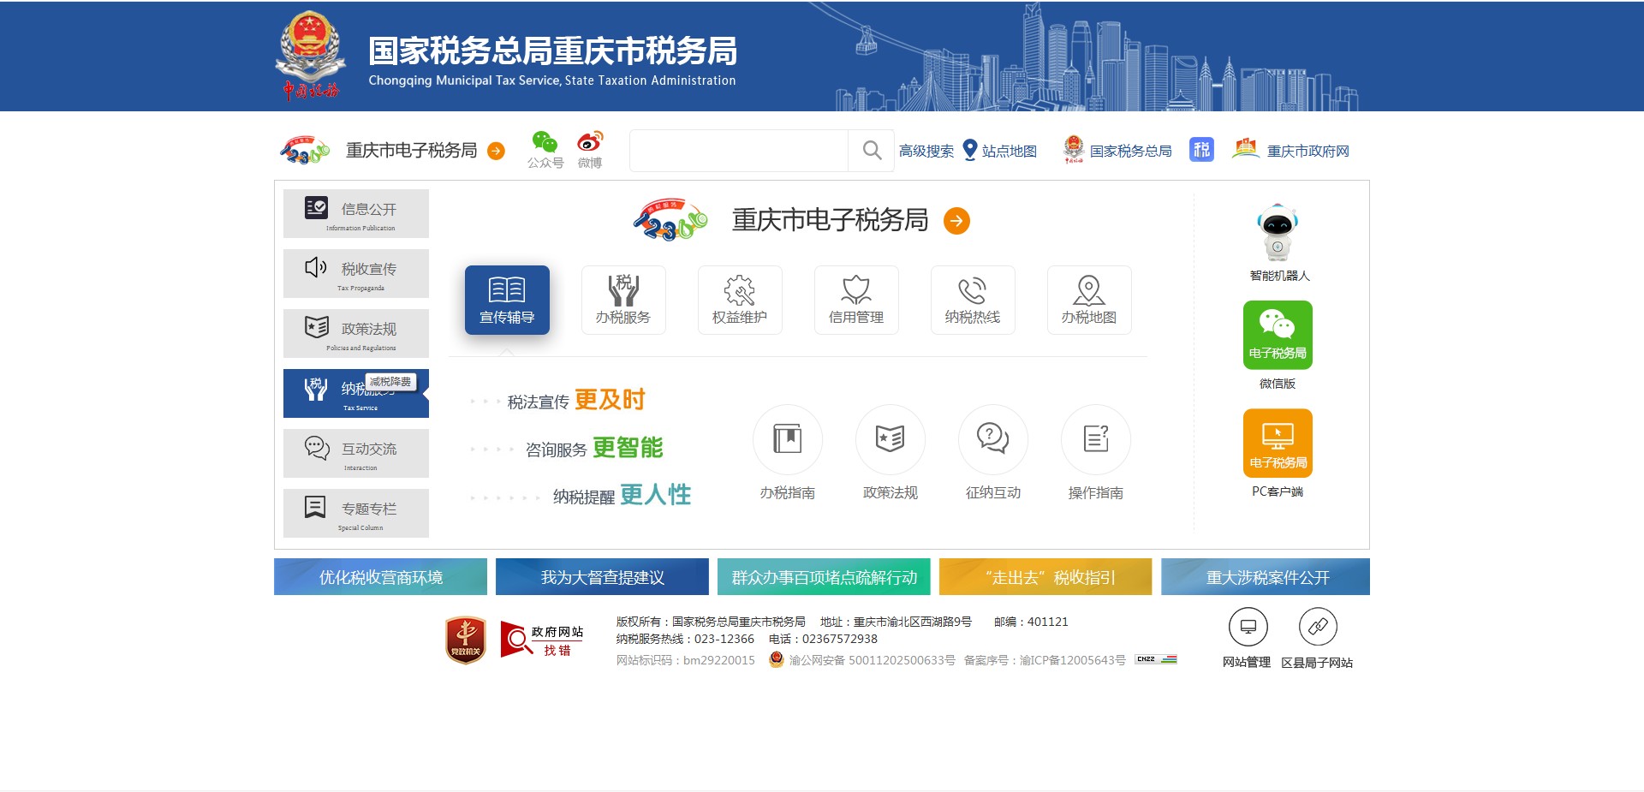
Task: Click the 咨询服务 更智能 slogan text
Action: point(594,448)
